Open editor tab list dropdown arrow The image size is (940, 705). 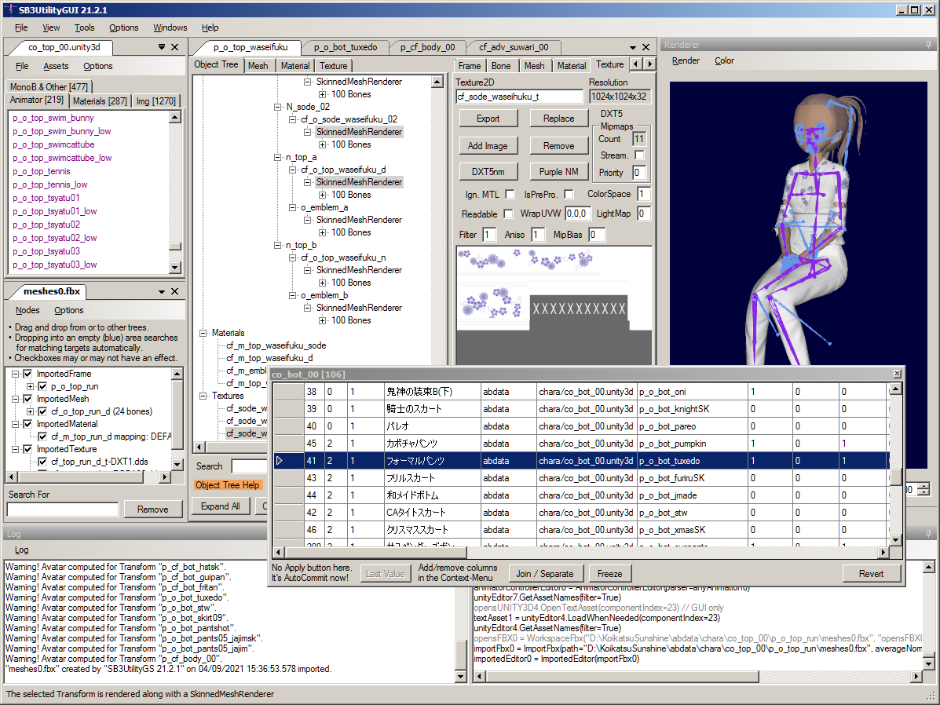(632, 47)
